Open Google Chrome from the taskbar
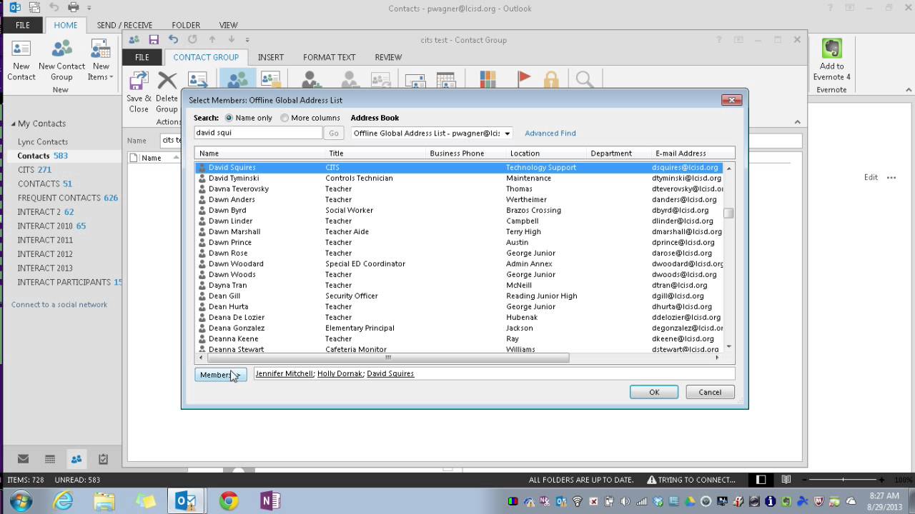 229,500
